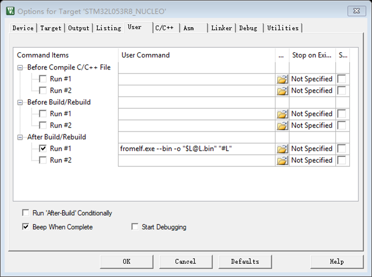Screen dimensions: 372x277
Task: Toggle Run 'After-Build' Conditionally checkbox
Action: pyautogui.click(x=26, y=213)
